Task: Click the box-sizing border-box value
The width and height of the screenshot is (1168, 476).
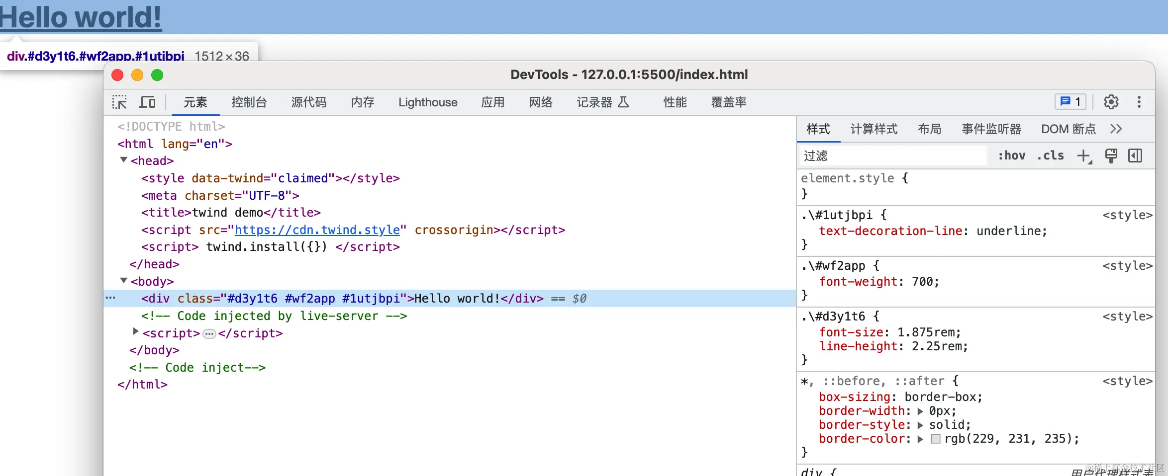Action: [940, 397]
